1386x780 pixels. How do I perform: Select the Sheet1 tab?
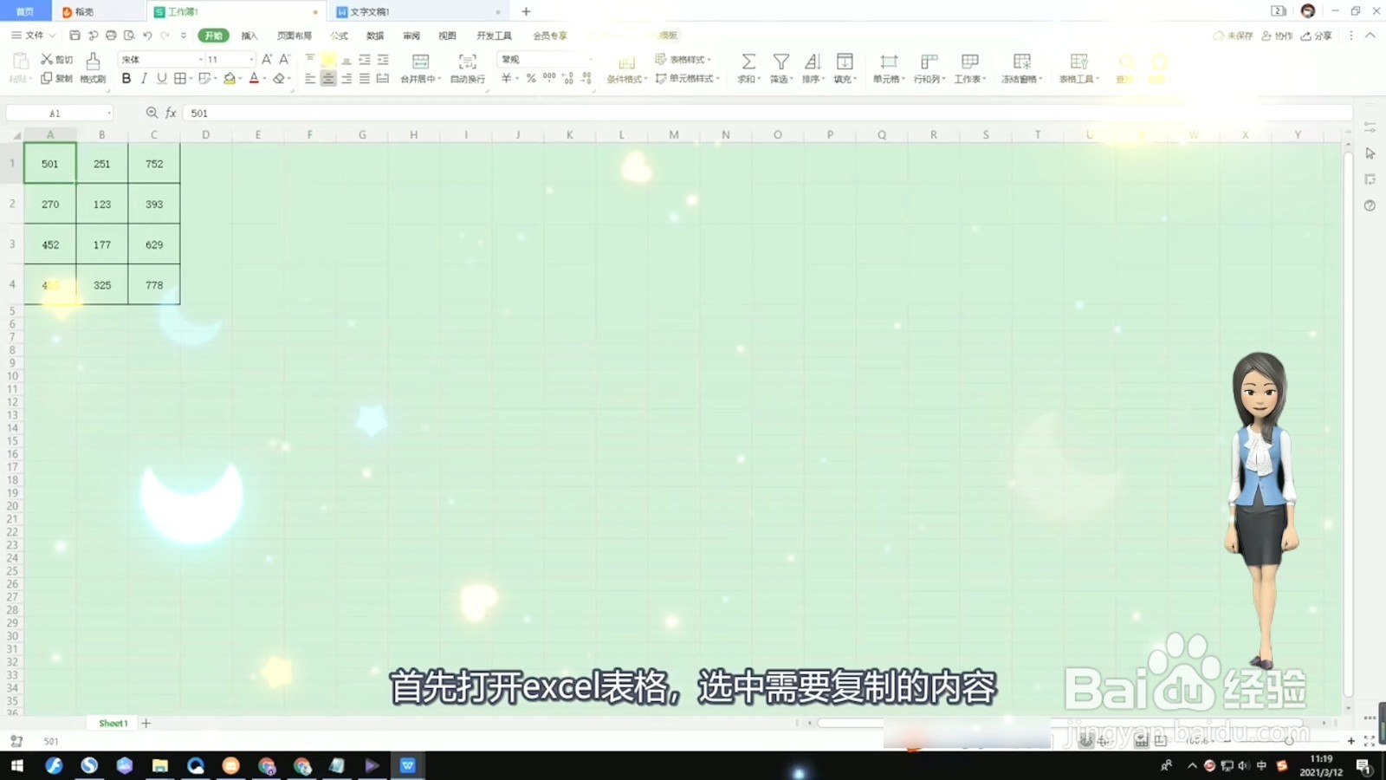tap(113, 723)
